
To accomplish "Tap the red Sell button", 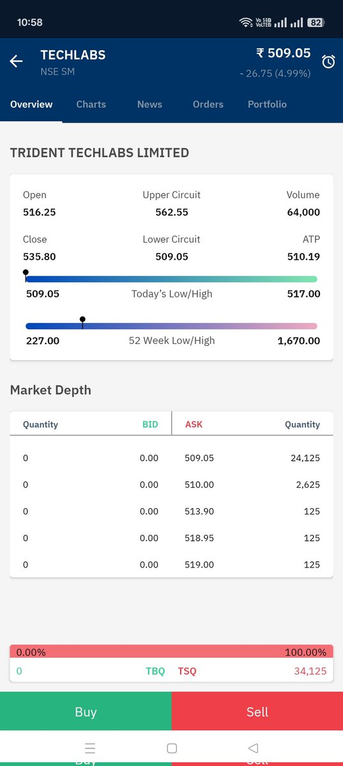I will [x=257, y=712].
